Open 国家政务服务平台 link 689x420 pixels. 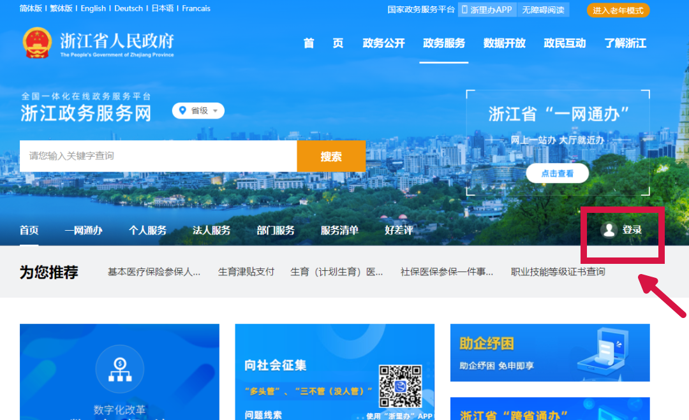[x=421, y=10]
